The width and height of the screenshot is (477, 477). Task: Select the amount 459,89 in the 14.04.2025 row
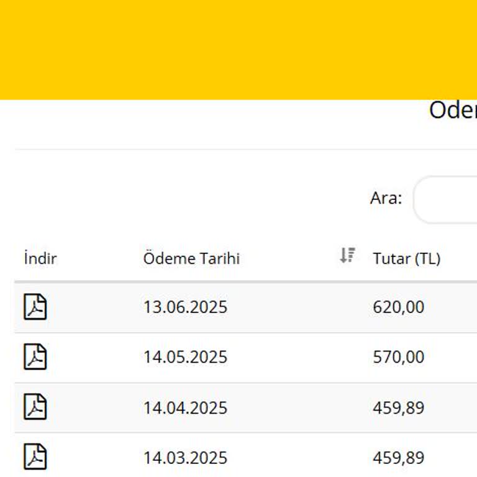(x=399, y=407)
